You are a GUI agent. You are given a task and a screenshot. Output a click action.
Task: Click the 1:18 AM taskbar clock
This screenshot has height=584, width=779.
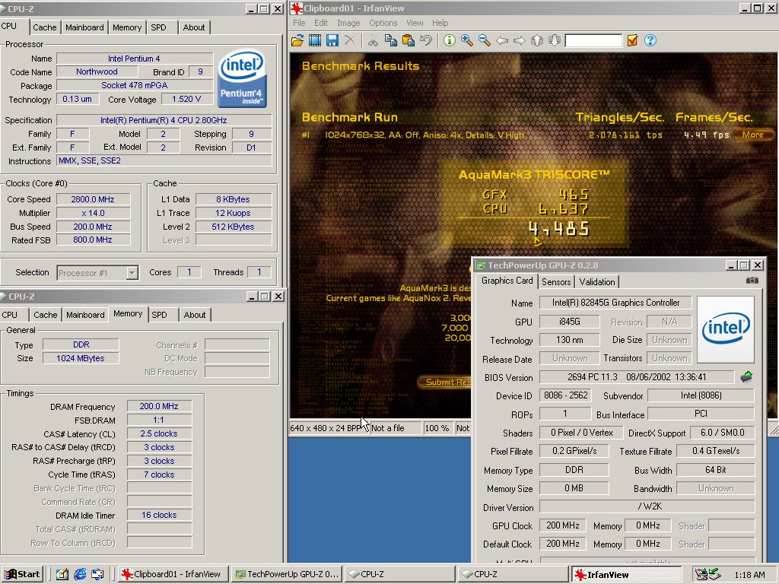[x=749, y=575]
